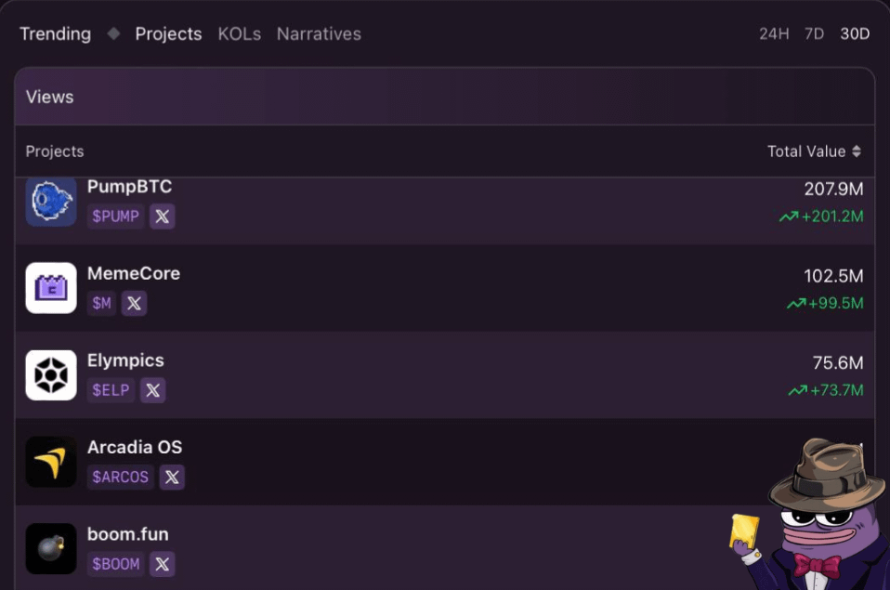
Task: Open the X link for PumpBTC
Action: coord(163,216)
